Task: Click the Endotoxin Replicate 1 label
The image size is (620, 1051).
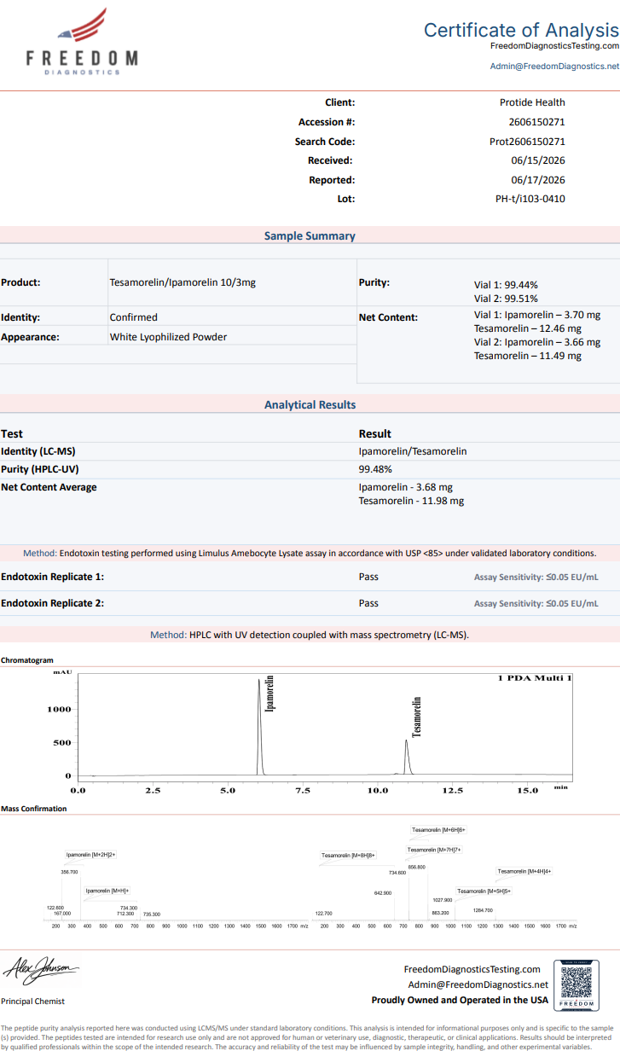Action: pos(53,577)
